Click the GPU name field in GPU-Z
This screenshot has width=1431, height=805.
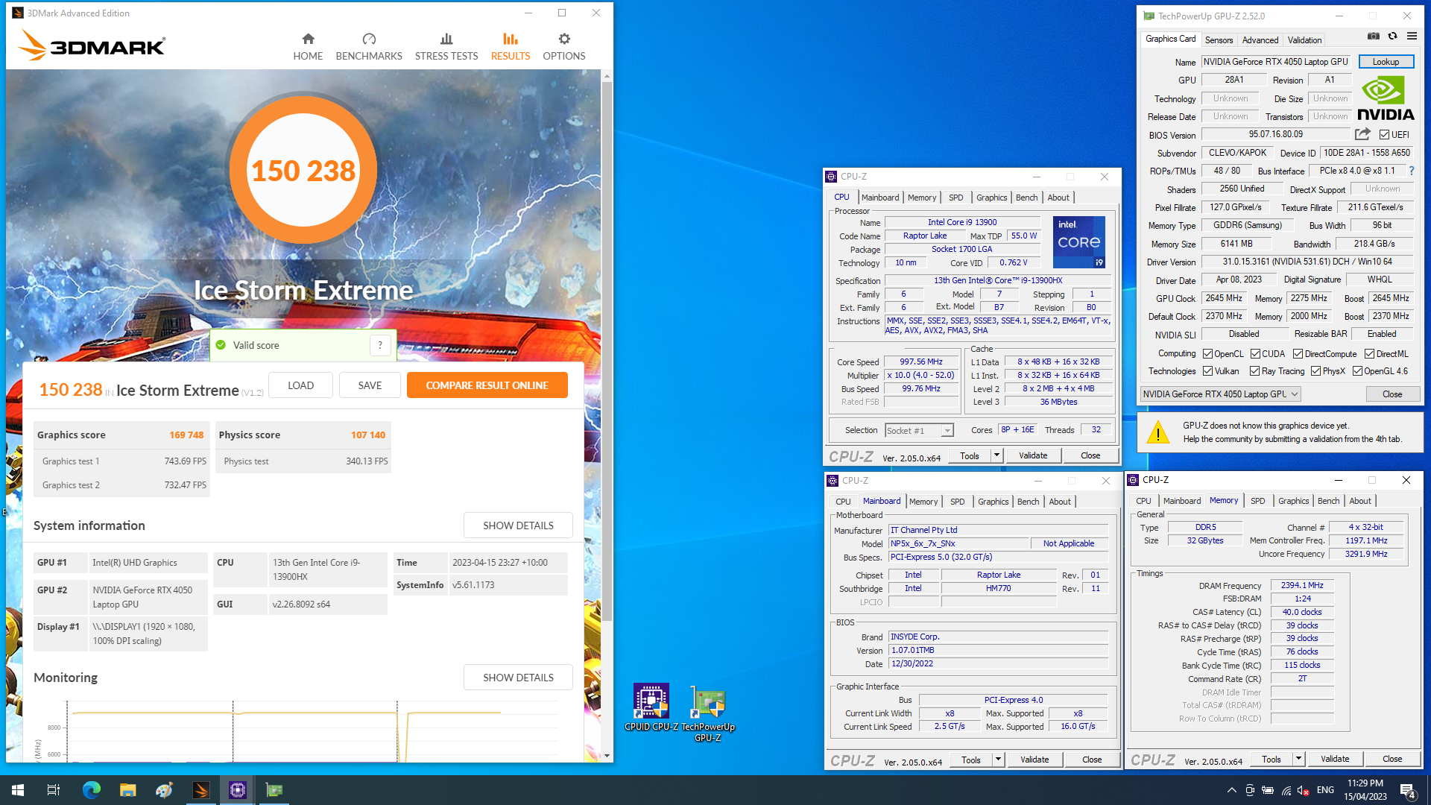pos(1276,62)
